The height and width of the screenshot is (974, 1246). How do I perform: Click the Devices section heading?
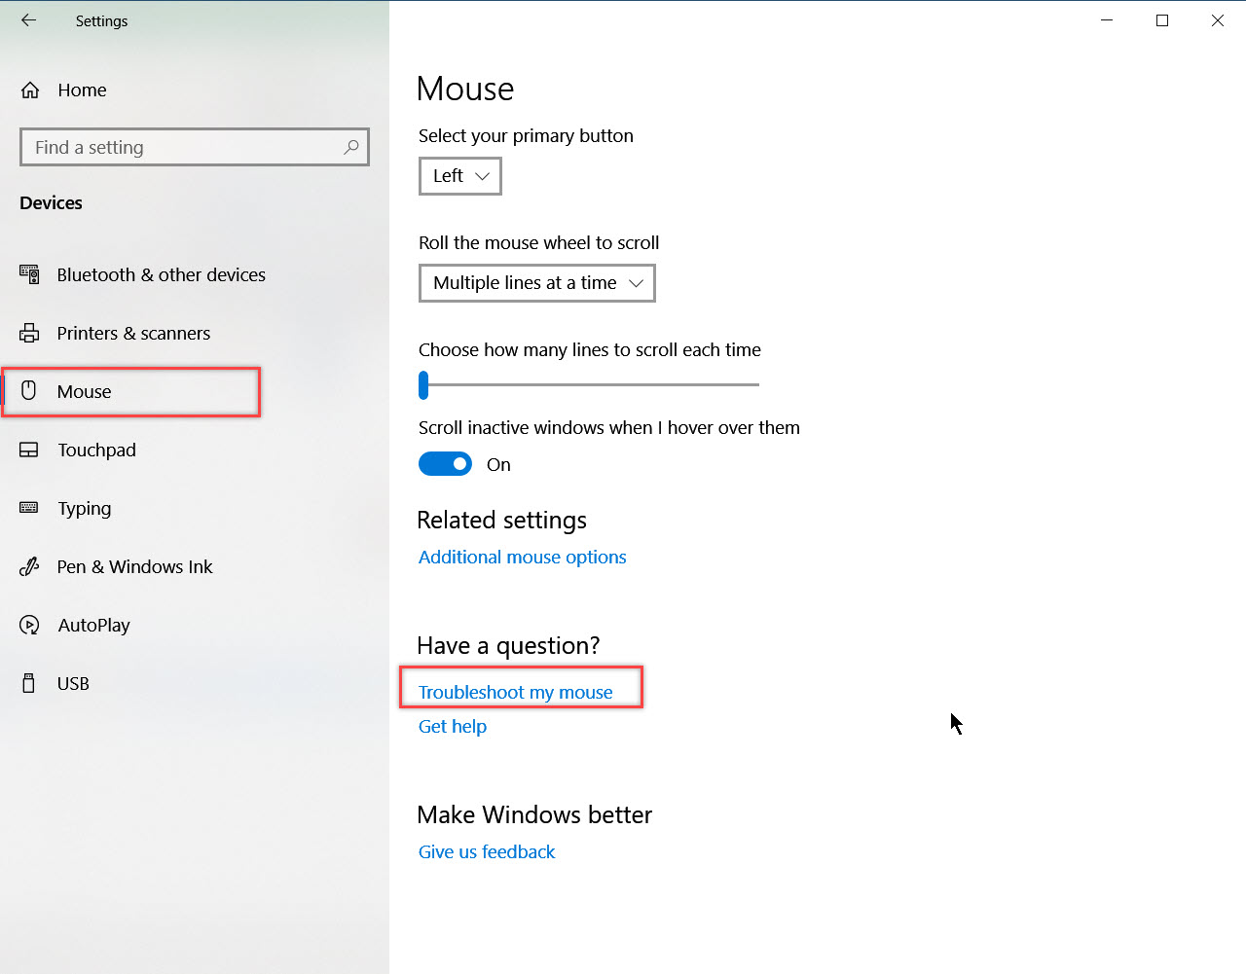[x=51, y=203]
